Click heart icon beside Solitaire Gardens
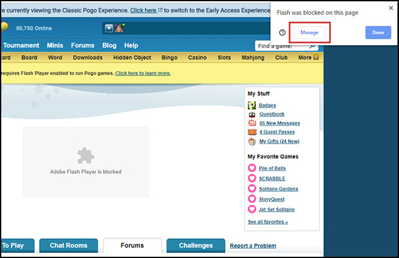The height and width of the screenshot is (258, 399). (252, 189)
